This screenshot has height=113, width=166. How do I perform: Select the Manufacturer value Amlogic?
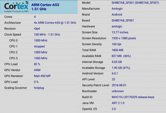pos(117,9)
